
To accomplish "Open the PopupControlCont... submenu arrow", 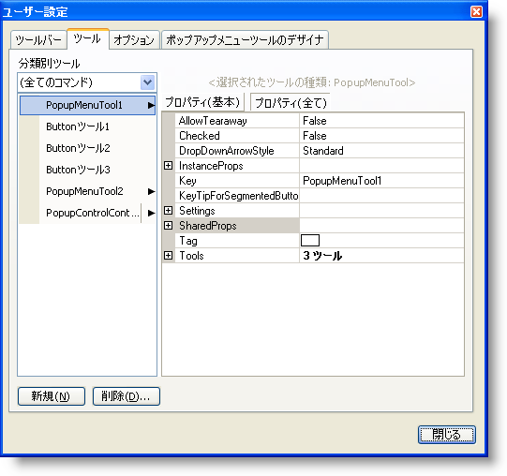I will pyautogui.click(x=151, y=213).
